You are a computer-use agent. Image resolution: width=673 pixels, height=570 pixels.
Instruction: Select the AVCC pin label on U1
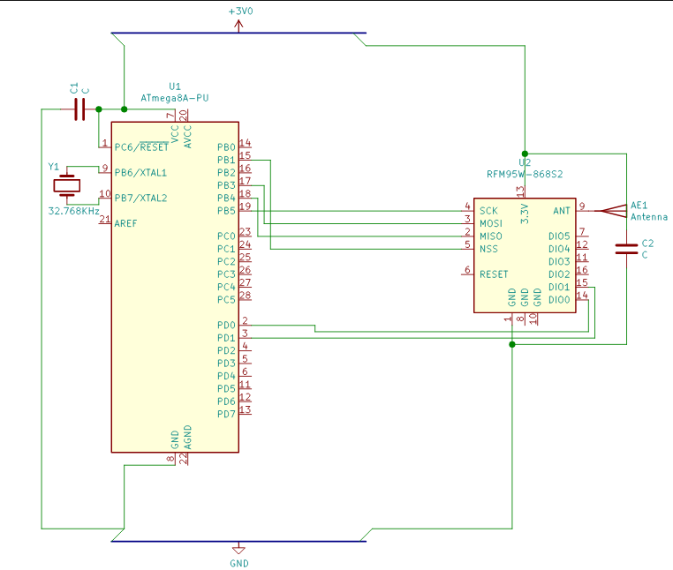[x=187, y=137]
